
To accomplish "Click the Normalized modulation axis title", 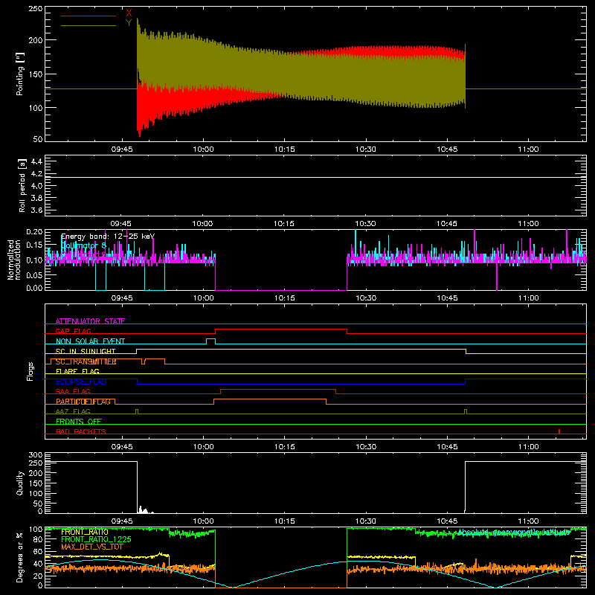I will point(13,260).
